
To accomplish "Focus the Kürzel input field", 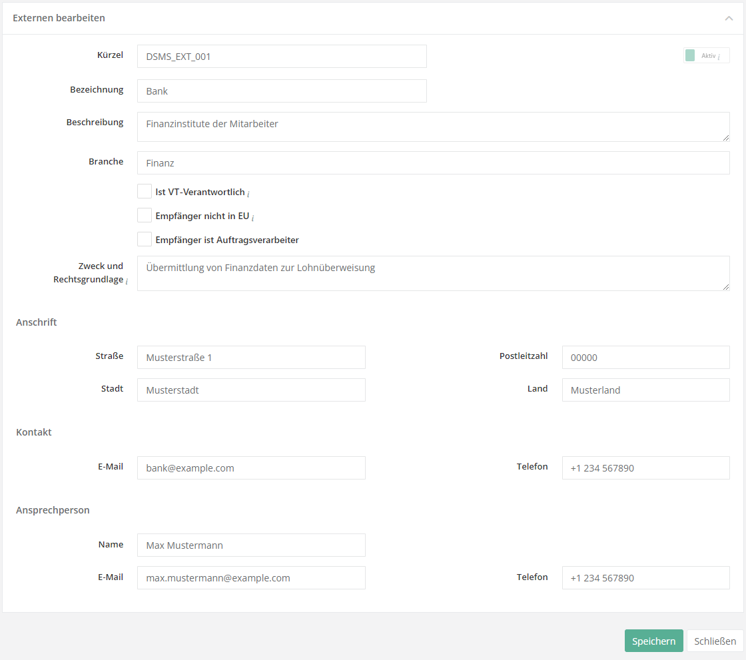I will (282, 57).
